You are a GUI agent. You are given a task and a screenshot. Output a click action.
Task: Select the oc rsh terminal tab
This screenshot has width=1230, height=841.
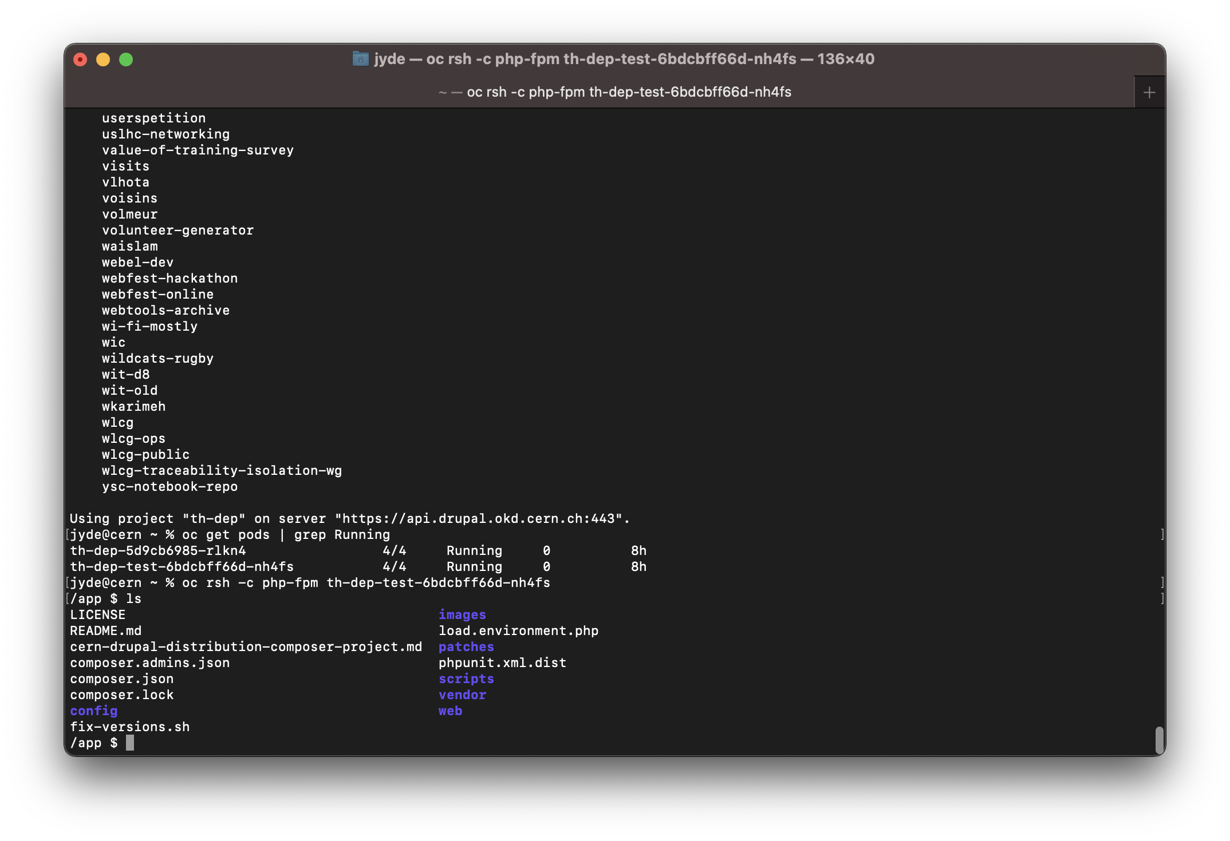click(x=599, y=92)
